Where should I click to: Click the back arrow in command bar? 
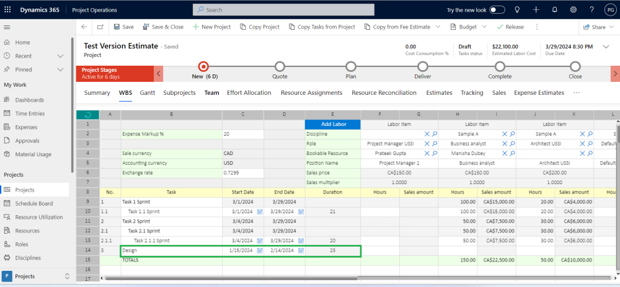84,27
